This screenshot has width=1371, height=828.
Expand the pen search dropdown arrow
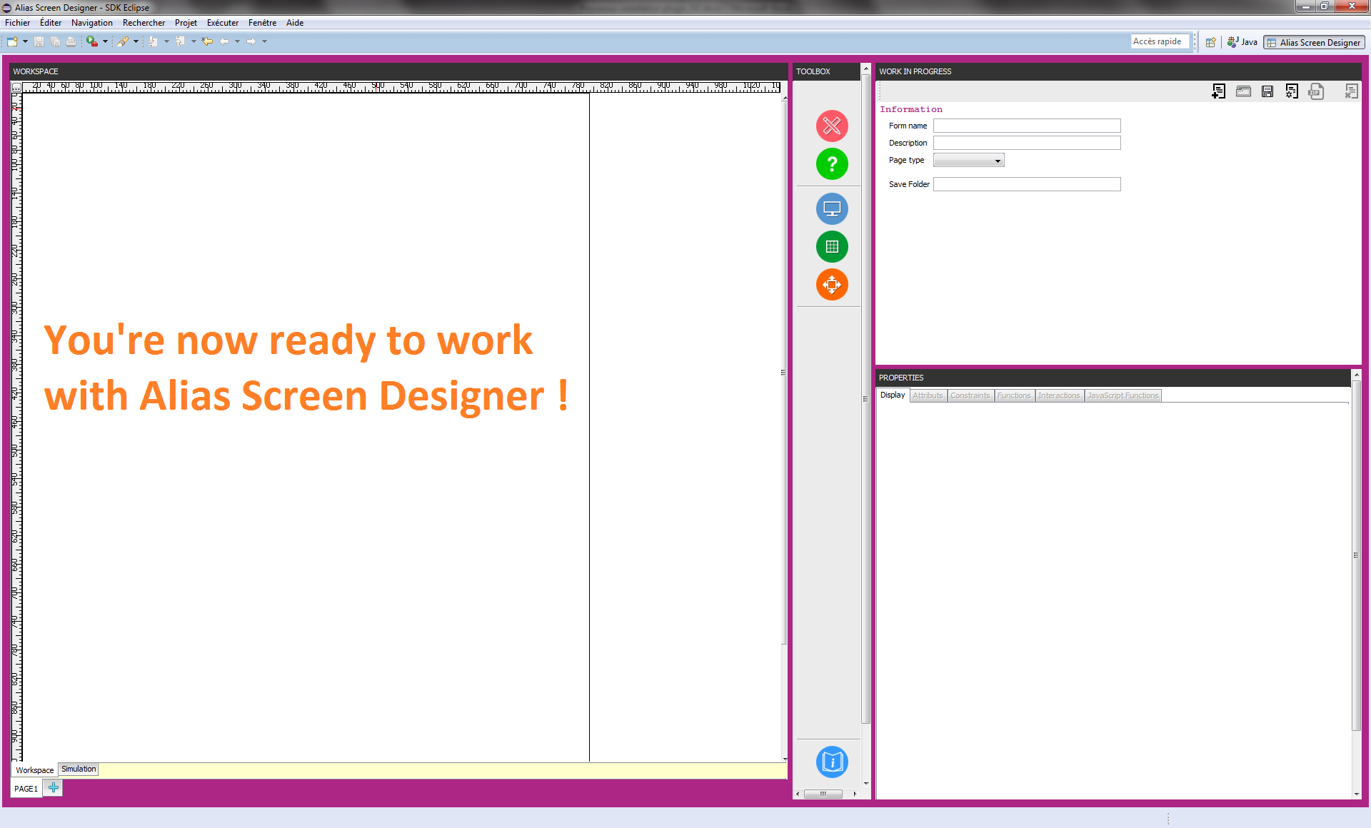tap(136, 41)
